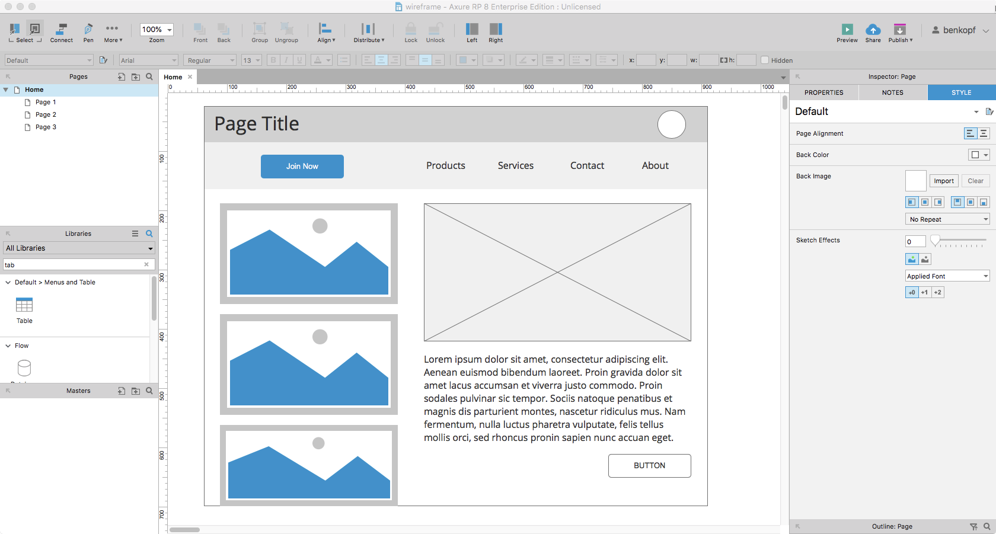Toggle Bold formatting in the style toolbar
This screenshot has width=996, height=534.
(x=273, y=60)
